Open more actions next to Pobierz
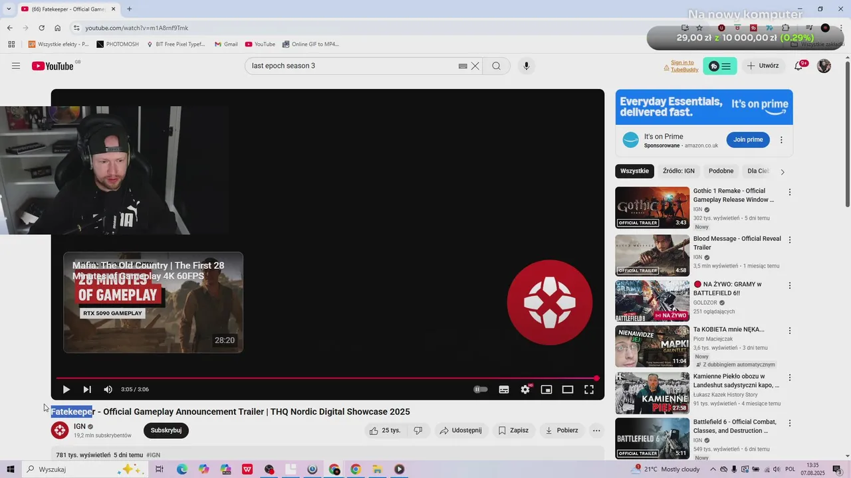 pos(596,430)
